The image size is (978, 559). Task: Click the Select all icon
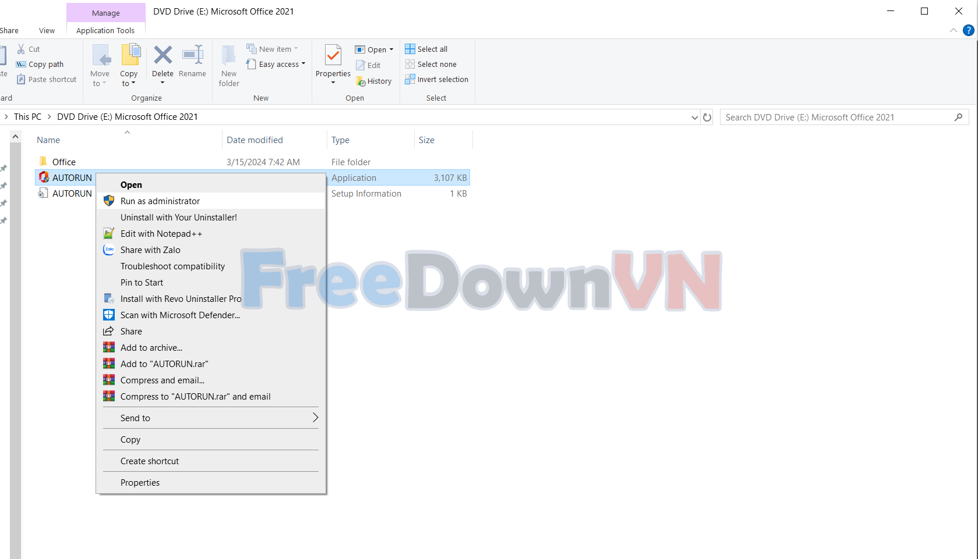pyautogui.click(x=410, y=49)
